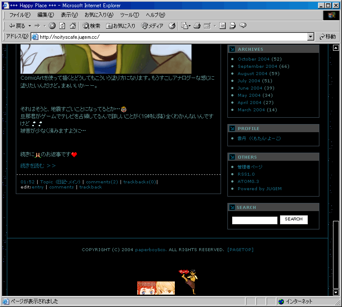
Task: Click the Edit page toolbar icon
Action: 207,26
